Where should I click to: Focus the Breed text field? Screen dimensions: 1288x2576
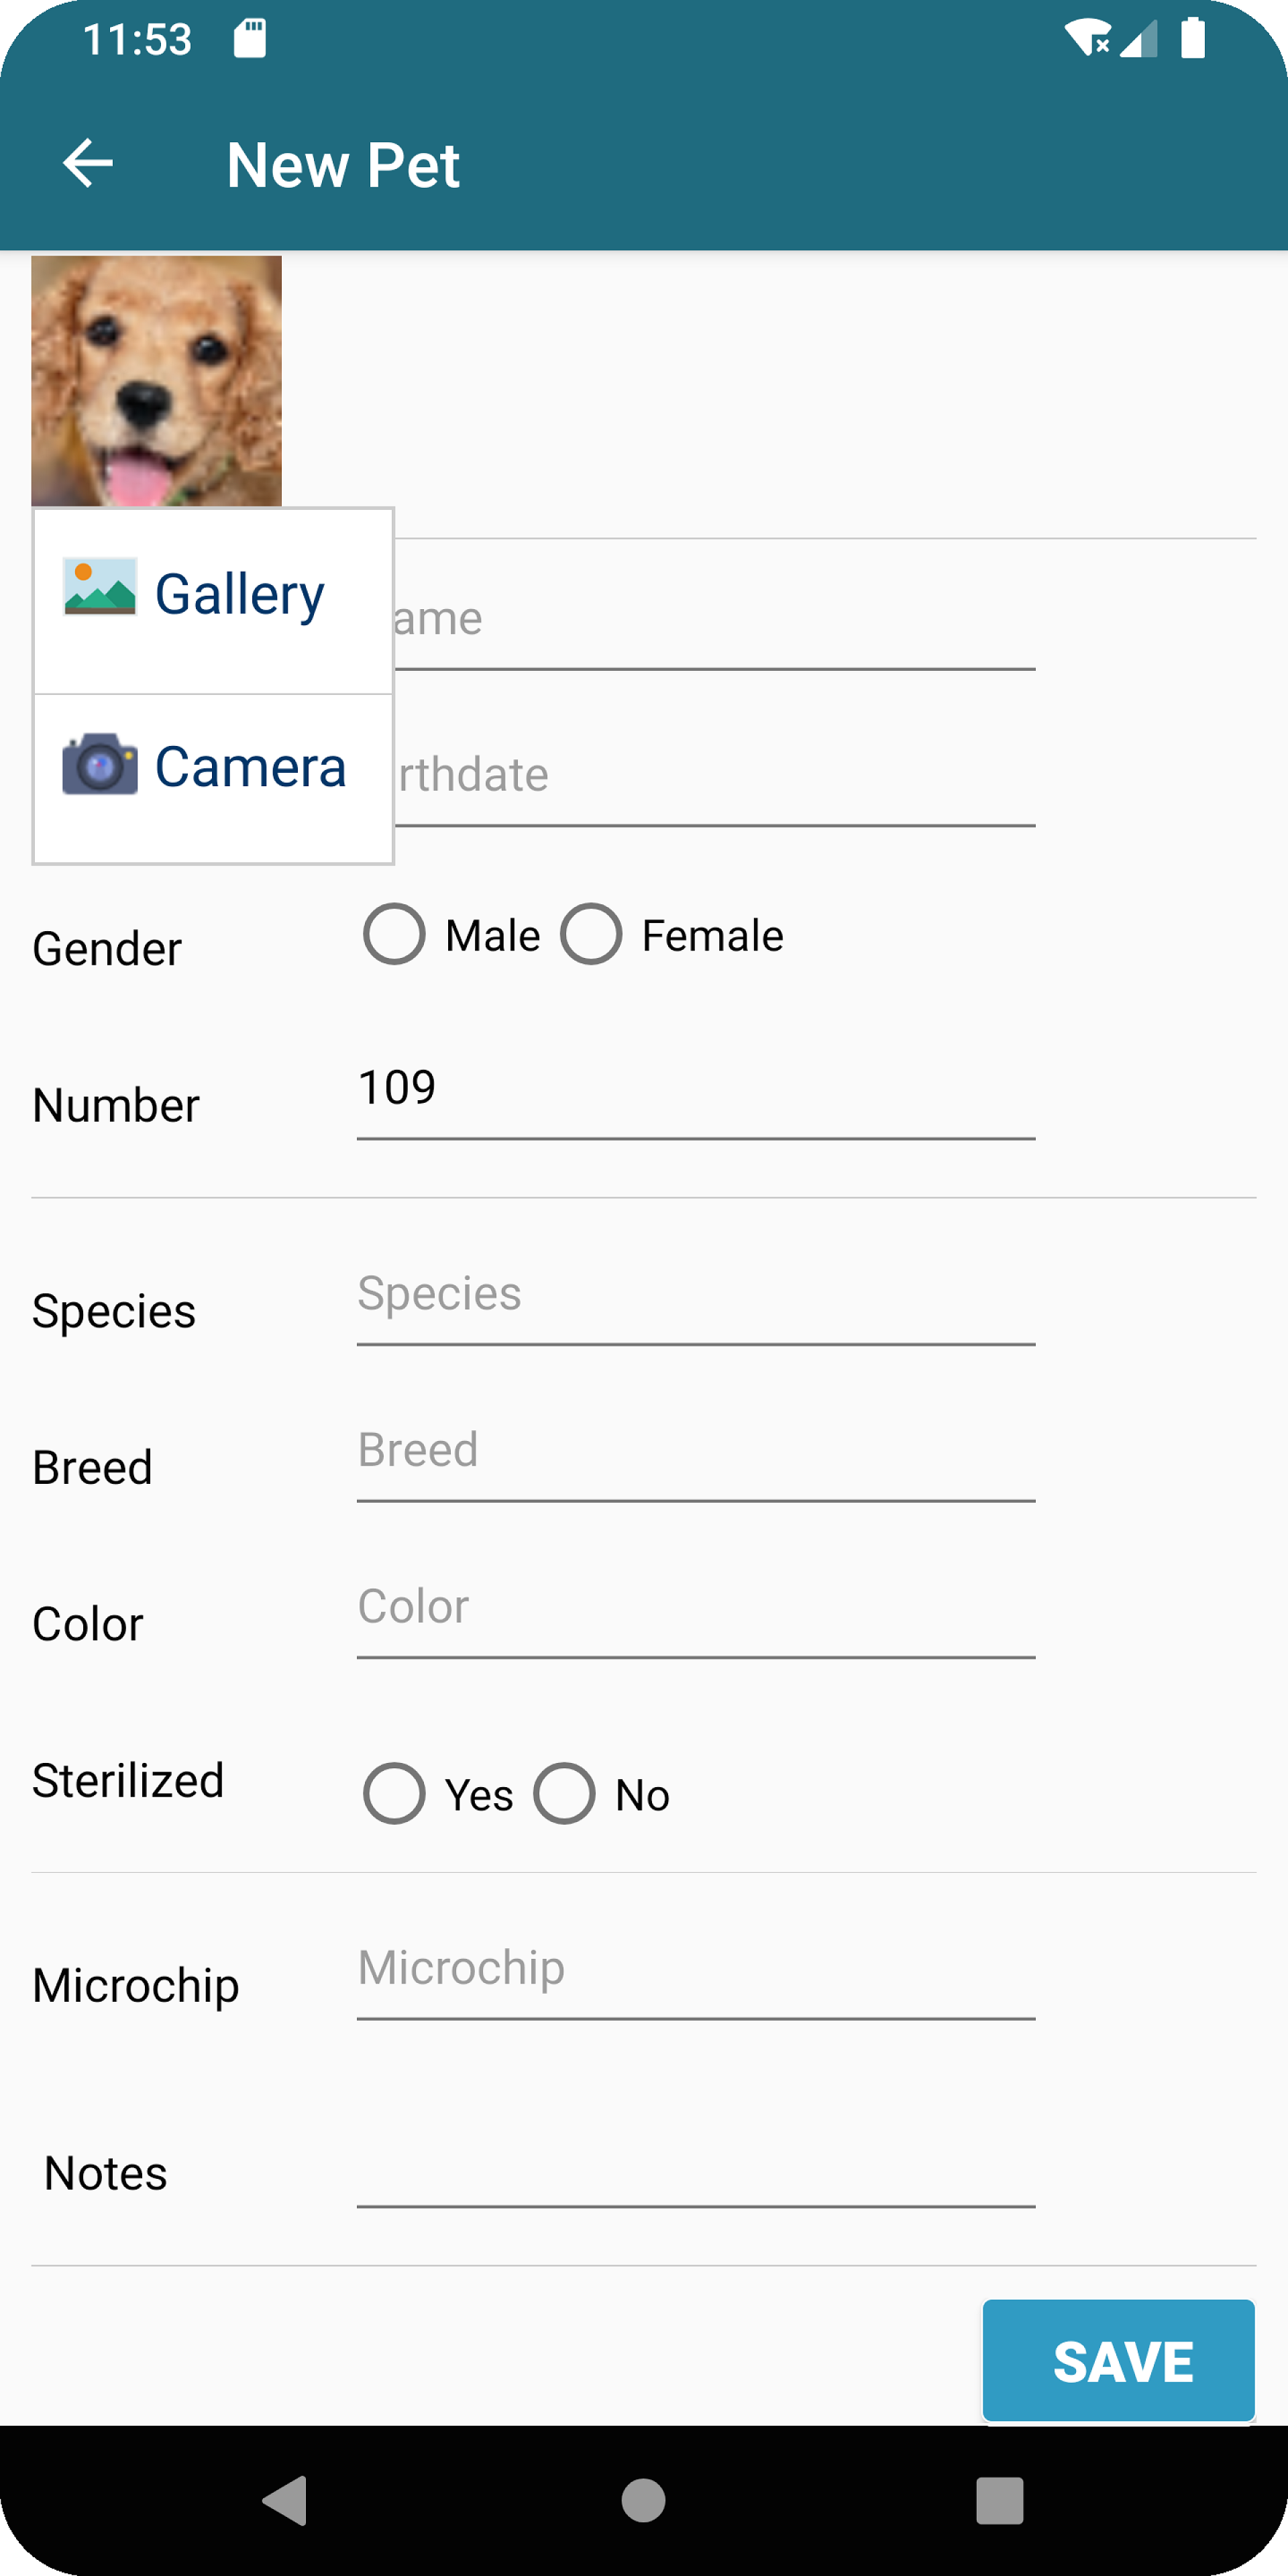695,1451
